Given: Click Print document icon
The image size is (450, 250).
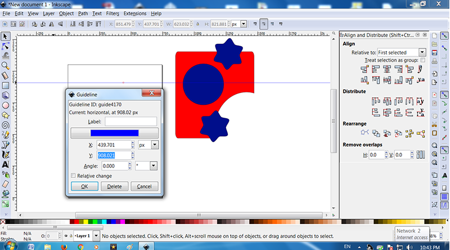Looking at the screenshot, I should pyautogui.click(x=434, y=61).
